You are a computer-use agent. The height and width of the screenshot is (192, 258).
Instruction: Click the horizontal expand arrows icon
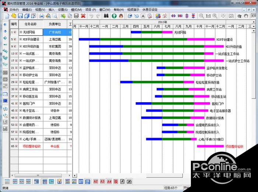click(x=173, y=16)
